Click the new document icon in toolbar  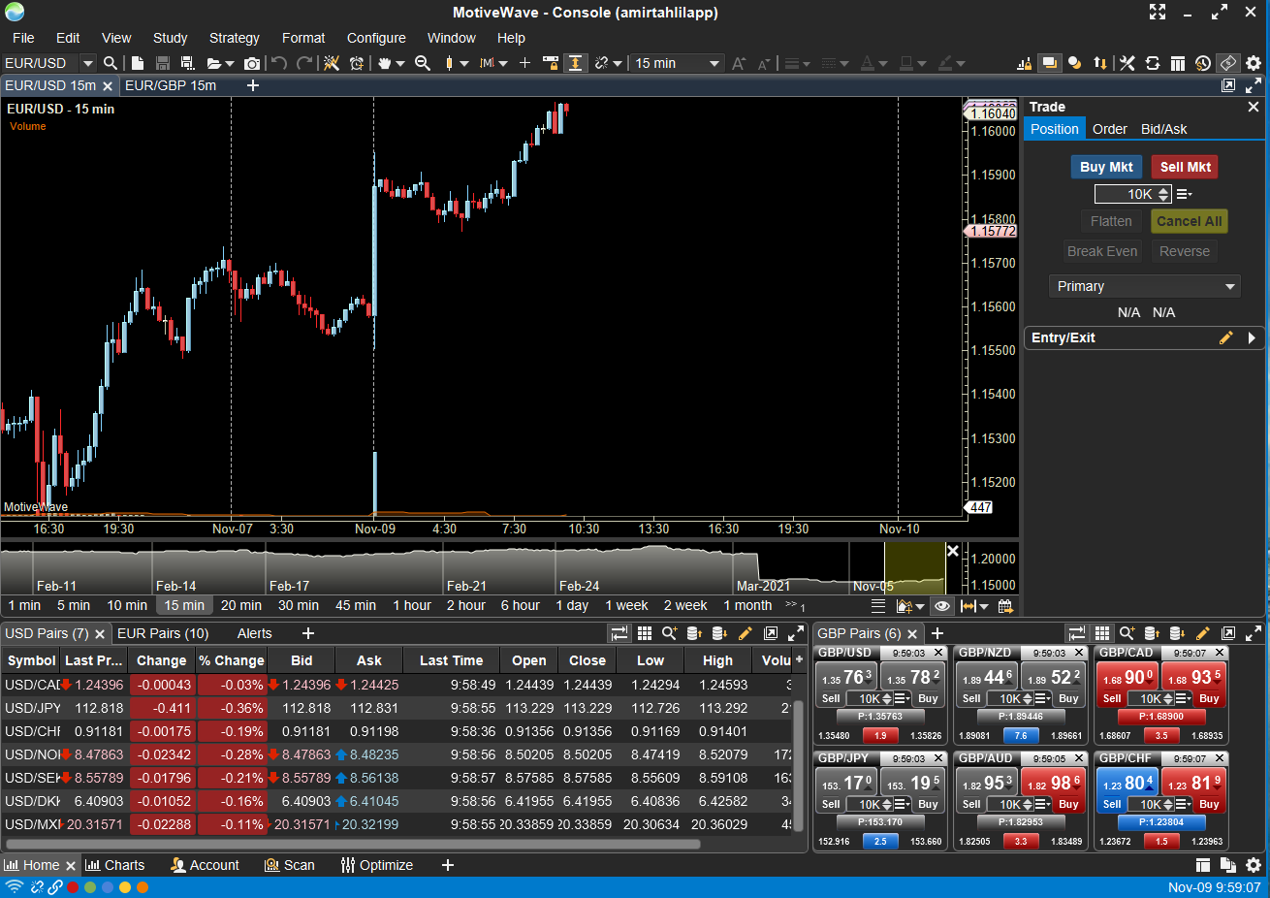[x=138, y=63]
